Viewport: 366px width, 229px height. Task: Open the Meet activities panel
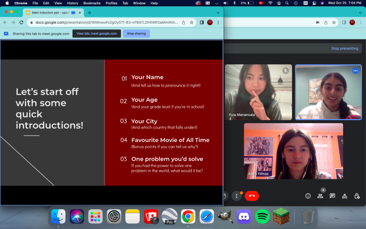(345, 196)
